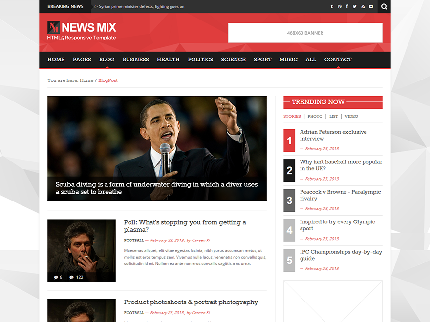Click Home in the breadcrumb trail

coord(86,80)
